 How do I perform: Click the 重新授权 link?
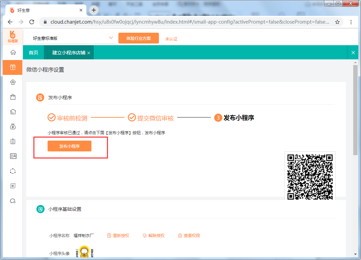coord(118,236)
